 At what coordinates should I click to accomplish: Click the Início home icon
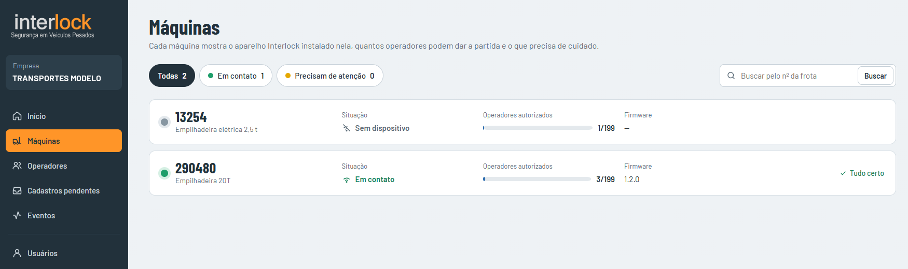click(x=17, y=116)
